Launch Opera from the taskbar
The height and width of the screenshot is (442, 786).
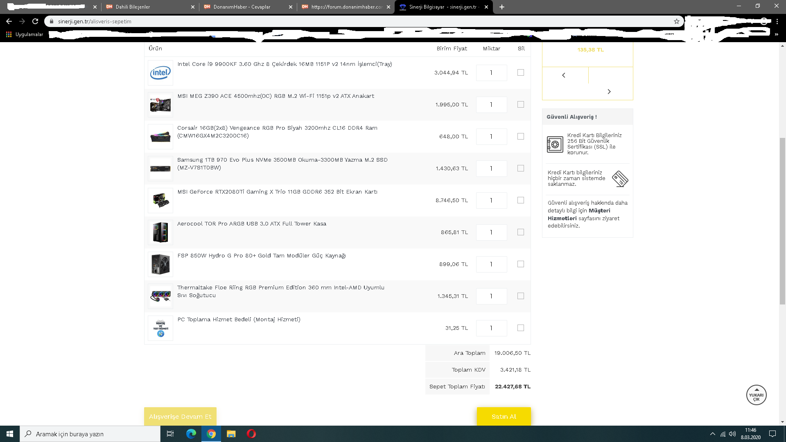point(251,434)
